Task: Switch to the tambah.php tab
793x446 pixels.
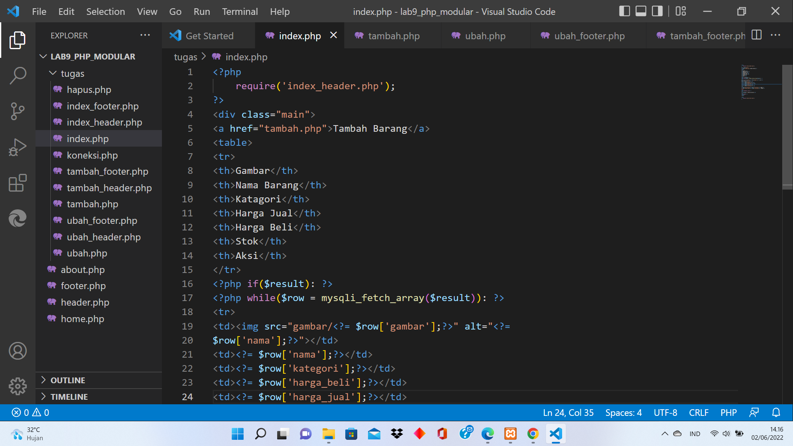Action: (x=392, y=36)
